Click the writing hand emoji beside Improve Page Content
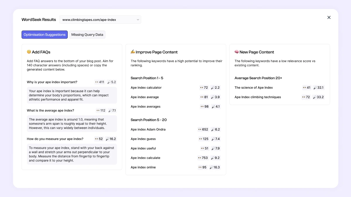This screenshot has width=351, height=197. [133, 52]
